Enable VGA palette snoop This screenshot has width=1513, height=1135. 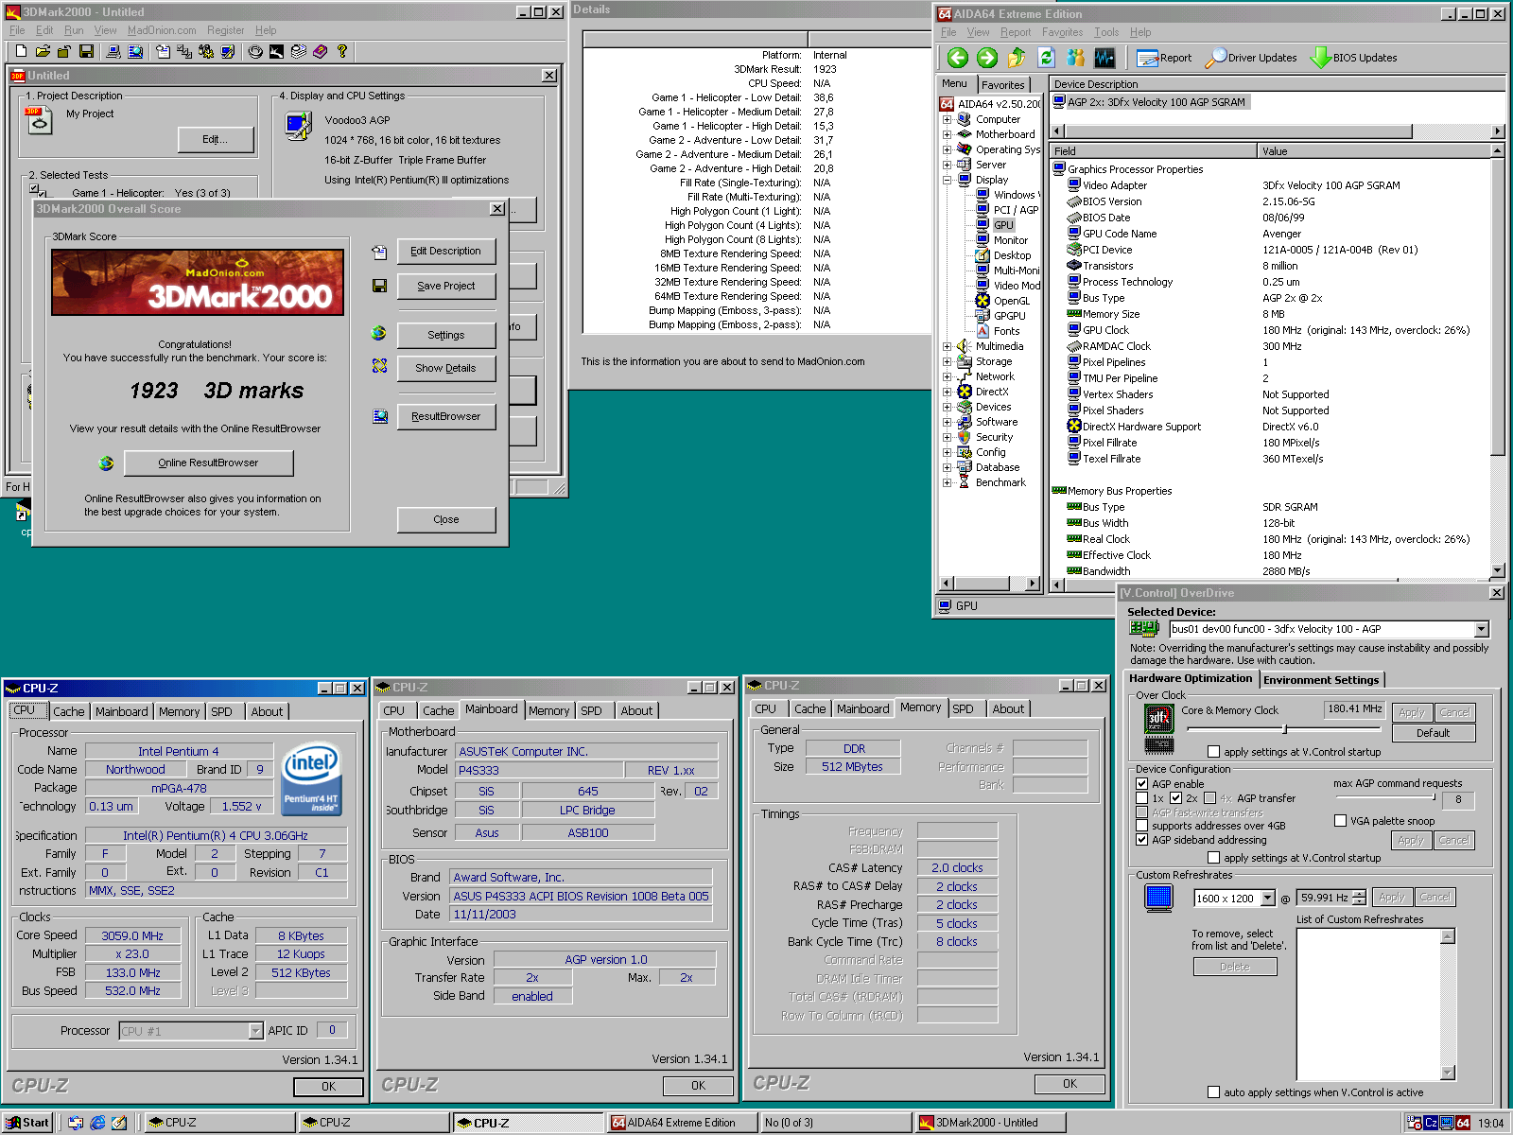tap(1340, 821)
